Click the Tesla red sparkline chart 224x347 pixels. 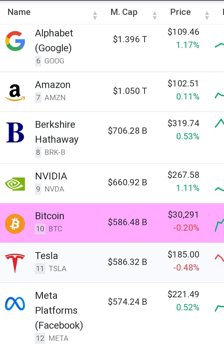(x=219, y=258)
